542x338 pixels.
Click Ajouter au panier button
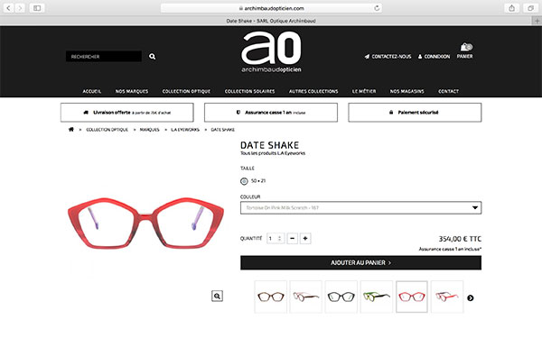[x=360, y=263]
